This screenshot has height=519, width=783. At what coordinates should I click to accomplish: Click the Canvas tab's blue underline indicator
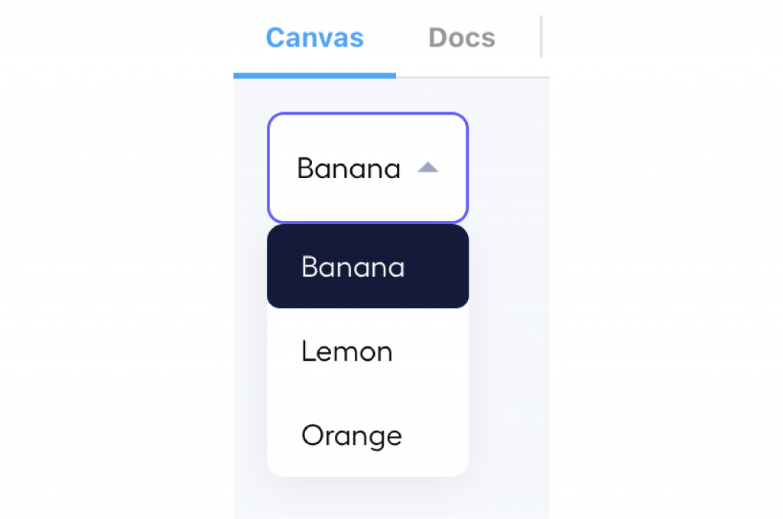pos(314,73)
